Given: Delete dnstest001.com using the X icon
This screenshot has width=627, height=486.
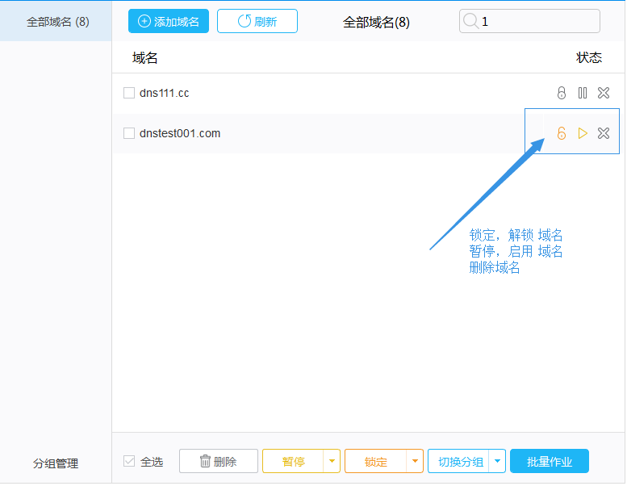Looking at the screenshot, I should 604,133.
